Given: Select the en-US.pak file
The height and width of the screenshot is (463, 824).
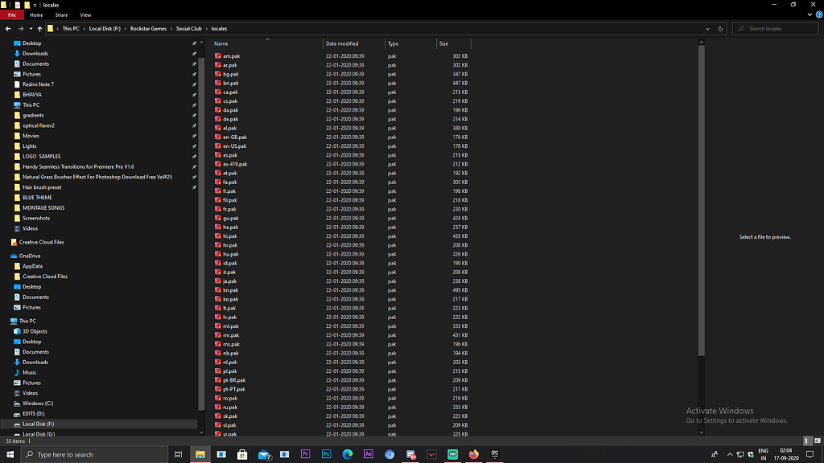Looking at the screenshot, I should point(233,145).
